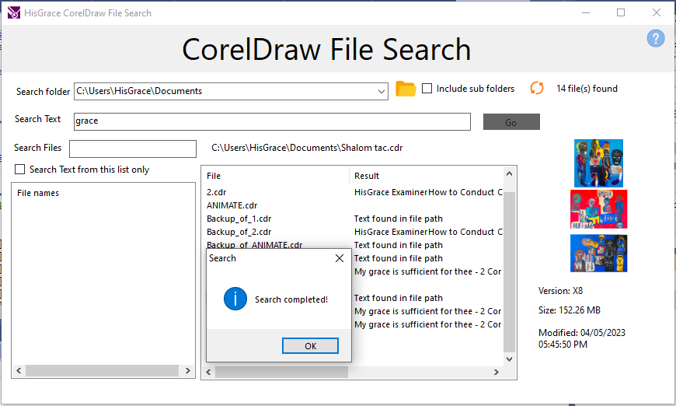Viewport: 676px width, 406px height.
Task: Sort by the Result column header
Action: [x=426, y=176]
